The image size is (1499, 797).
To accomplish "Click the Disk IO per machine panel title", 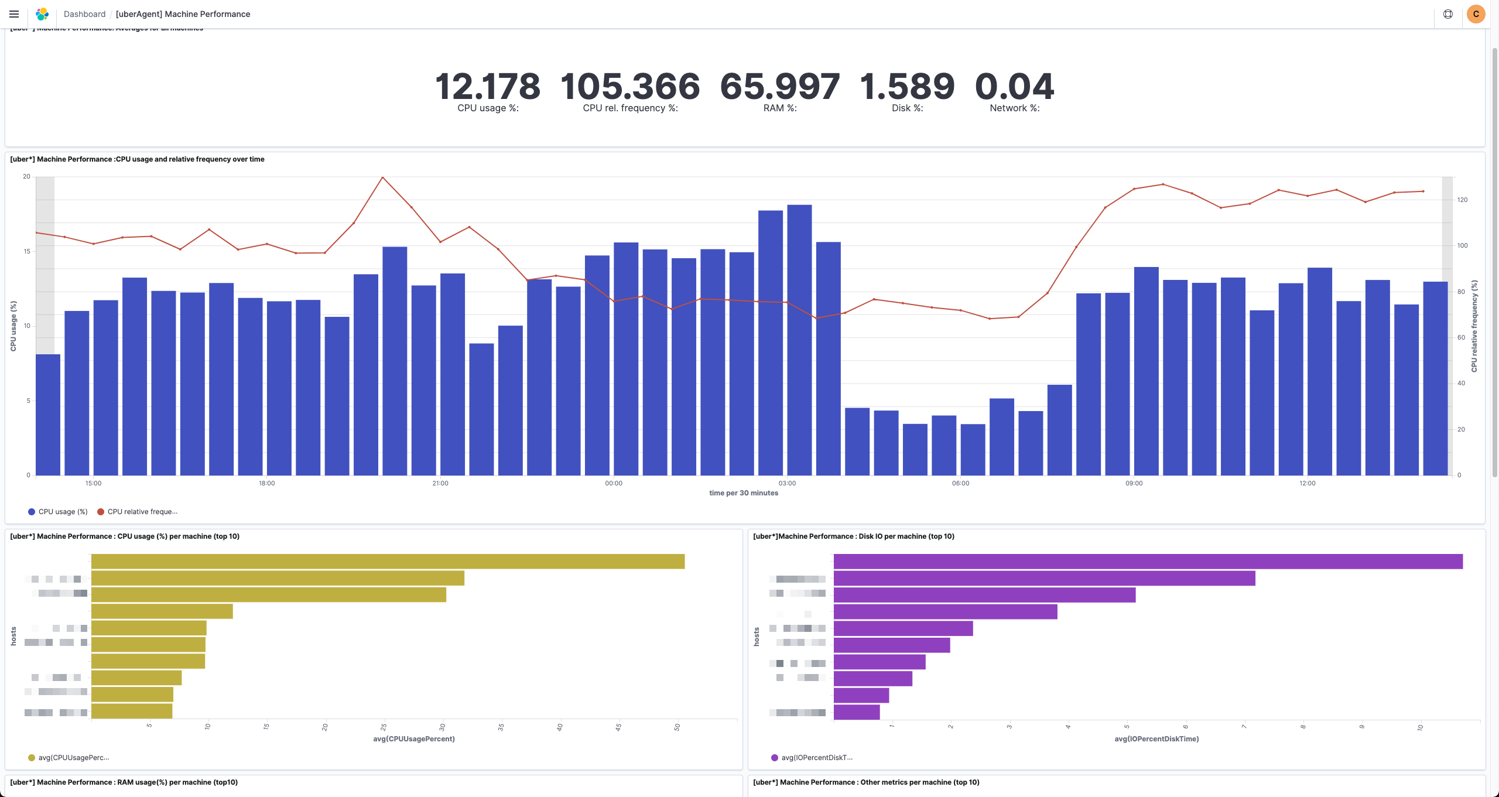I will pyautogui.click(x=853, y=536).
